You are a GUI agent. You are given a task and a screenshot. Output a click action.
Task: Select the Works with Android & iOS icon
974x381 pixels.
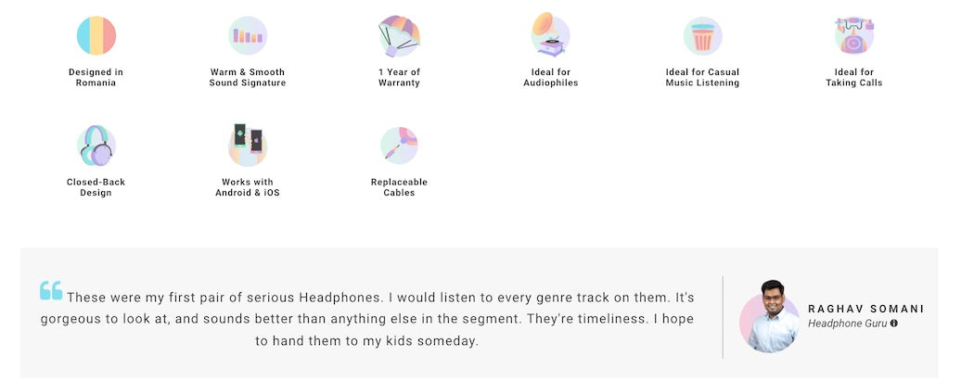click(248, 146)
